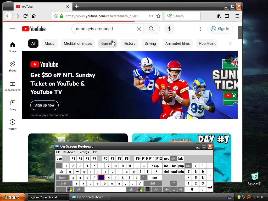Select the Music filter chip

click(49, 43)
